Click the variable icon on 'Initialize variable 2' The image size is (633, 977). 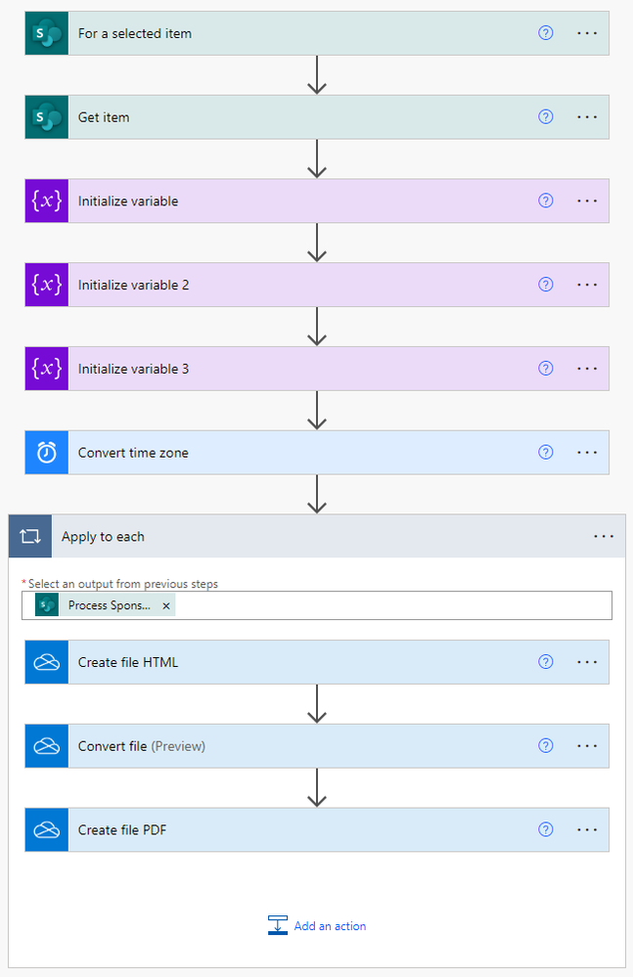pyautogui.click(x=47, y=285)
